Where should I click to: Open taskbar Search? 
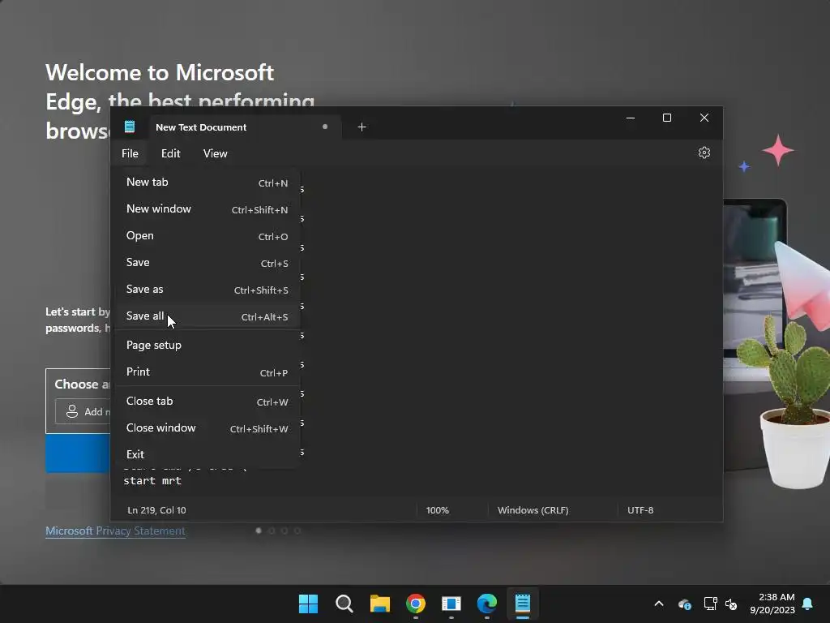(x=344, y=604)
